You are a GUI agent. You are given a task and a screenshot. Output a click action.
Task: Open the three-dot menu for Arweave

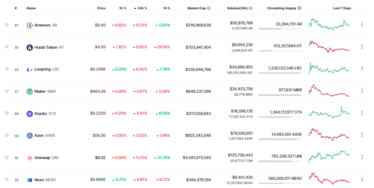(362, 25)
